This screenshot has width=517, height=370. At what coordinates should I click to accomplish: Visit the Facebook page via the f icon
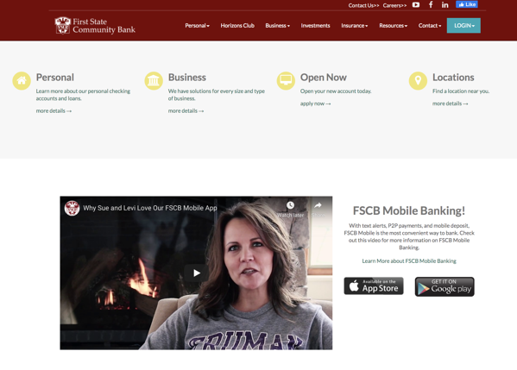tap(431, 4)
